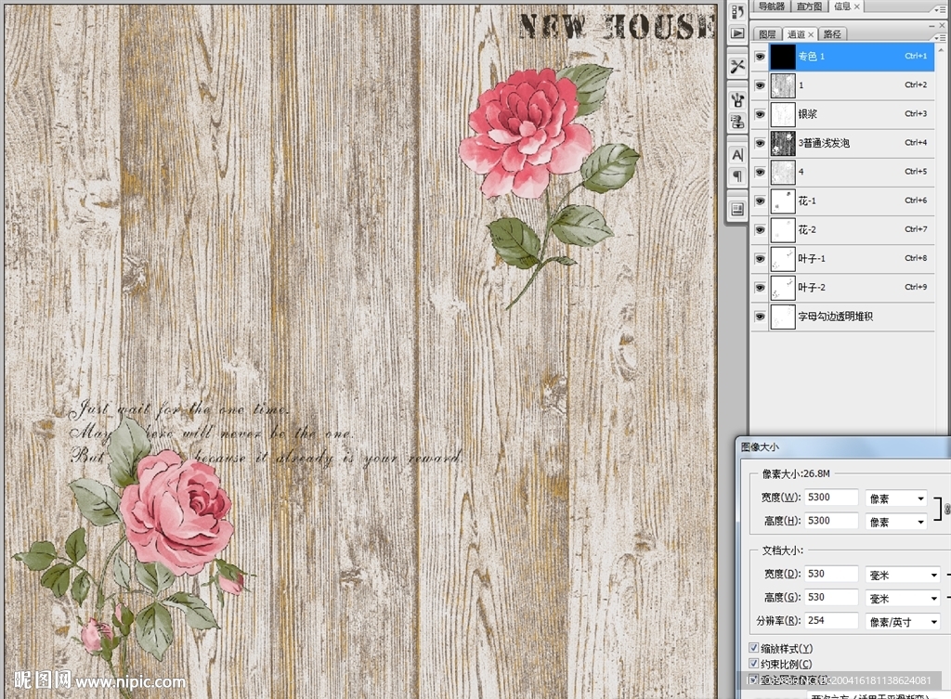Viewport: 951px width, 699px height.
Task: Open the Brushes panel icon
Action: pos(737,99)
